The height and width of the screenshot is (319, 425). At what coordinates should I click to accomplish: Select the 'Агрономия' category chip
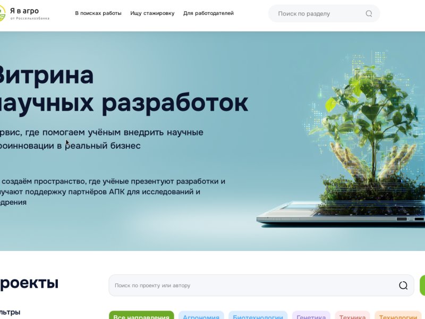click(x=201, y=315)
